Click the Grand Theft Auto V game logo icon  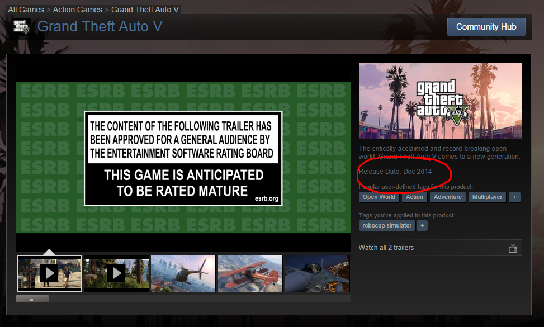pyautogui.click(x=21, y=27)
